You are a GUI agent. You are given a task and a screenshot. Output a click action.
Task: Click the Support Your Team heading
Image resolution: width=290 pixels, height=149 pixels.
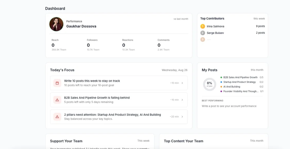pos(66,141)
